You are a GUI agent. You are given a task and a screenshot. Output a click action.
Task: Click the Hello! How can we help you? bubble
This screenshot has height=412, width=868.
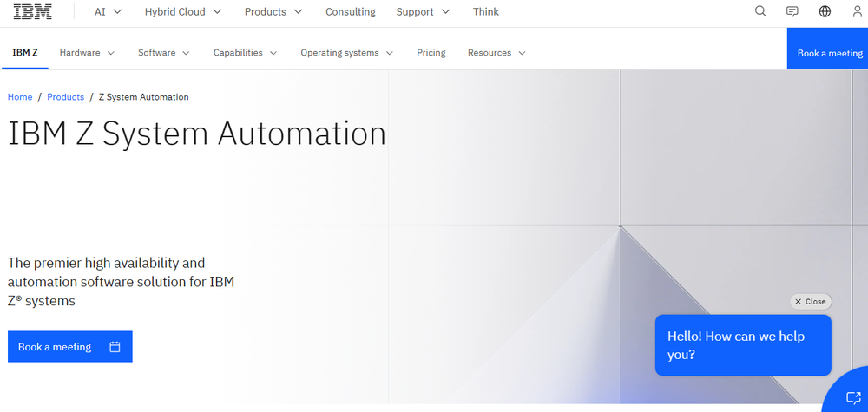point(743,345)
